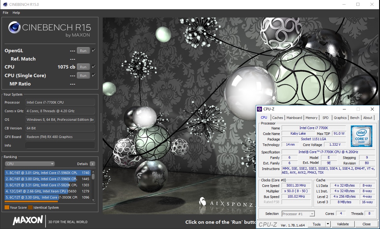Screen dimensions: 380x229
Task: Click the Core Voltage value 1.332 V
Action: point(335,145)
